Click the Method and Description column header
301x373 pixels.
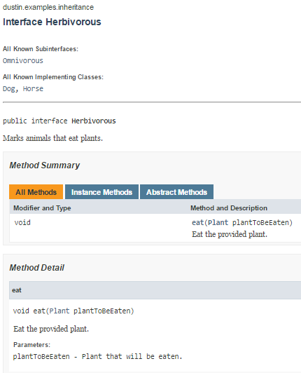[x=229, y=208]
